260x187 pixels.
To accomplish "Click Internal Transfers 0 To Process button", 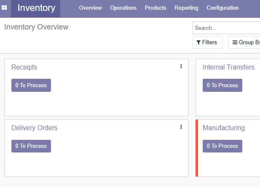I will click(222, 85).
